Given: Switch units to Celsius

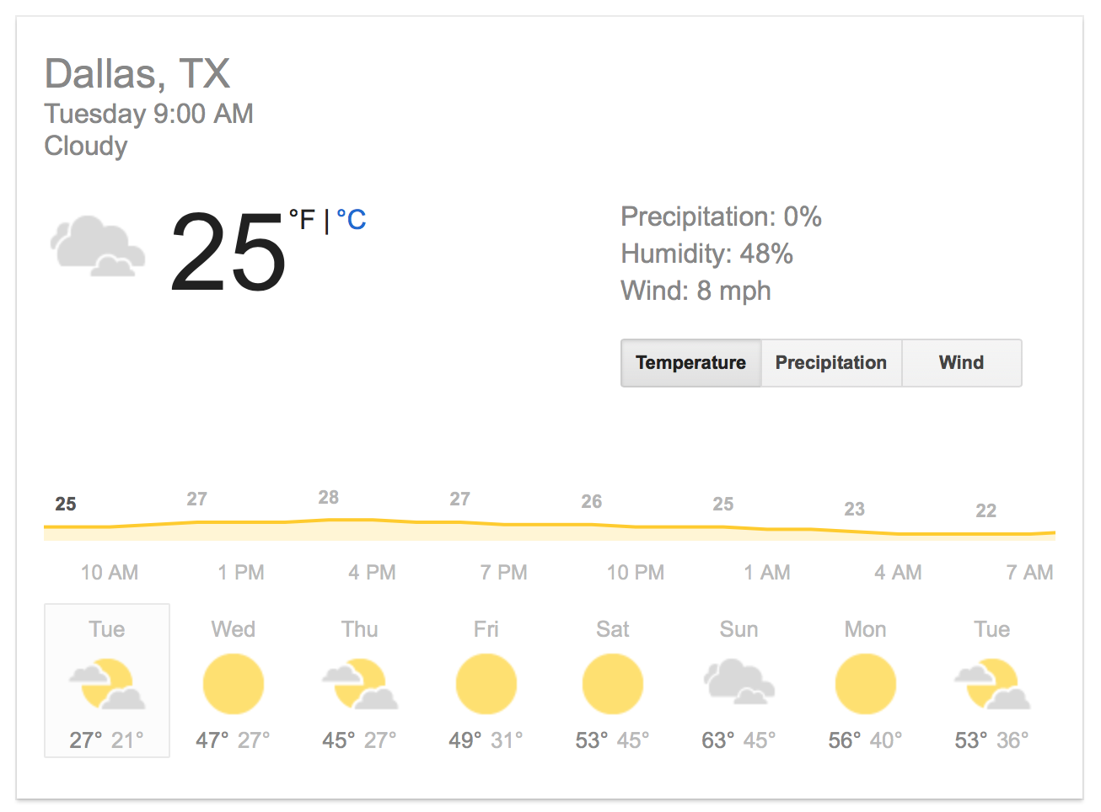Looking at the screenshot, I should coord(352,220).
